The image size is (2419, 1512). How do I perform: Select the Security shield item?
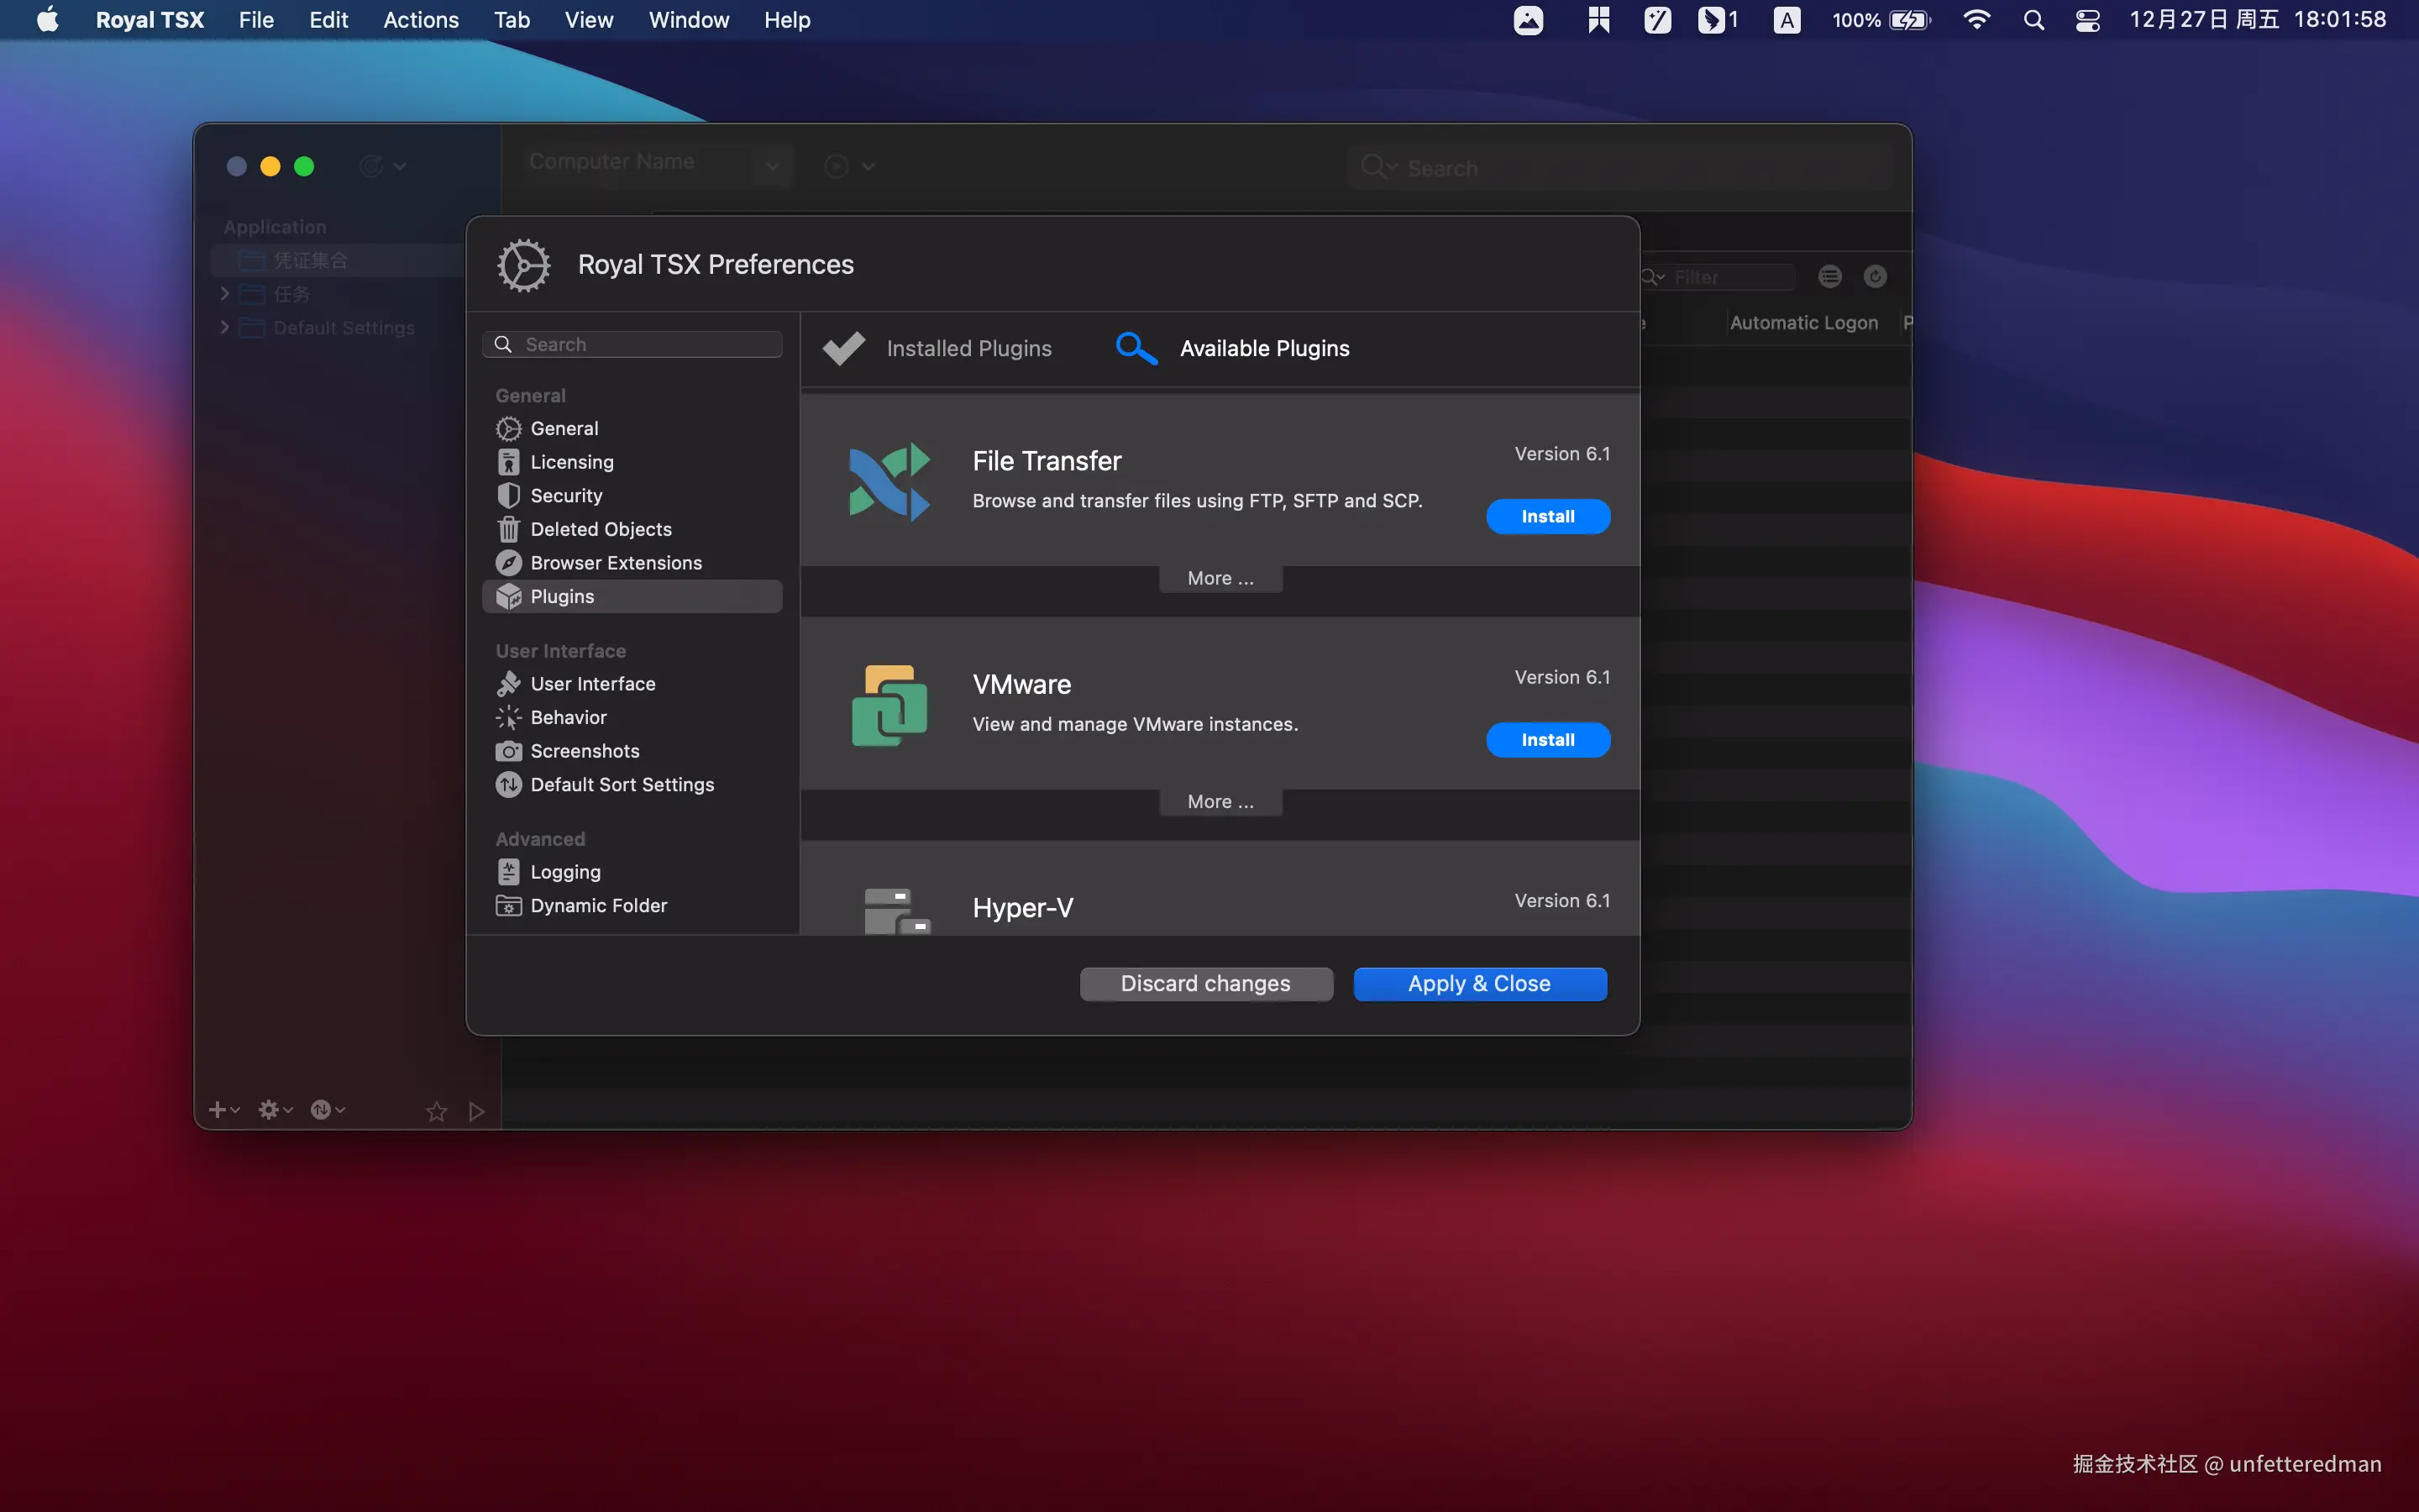click(564, 496)
